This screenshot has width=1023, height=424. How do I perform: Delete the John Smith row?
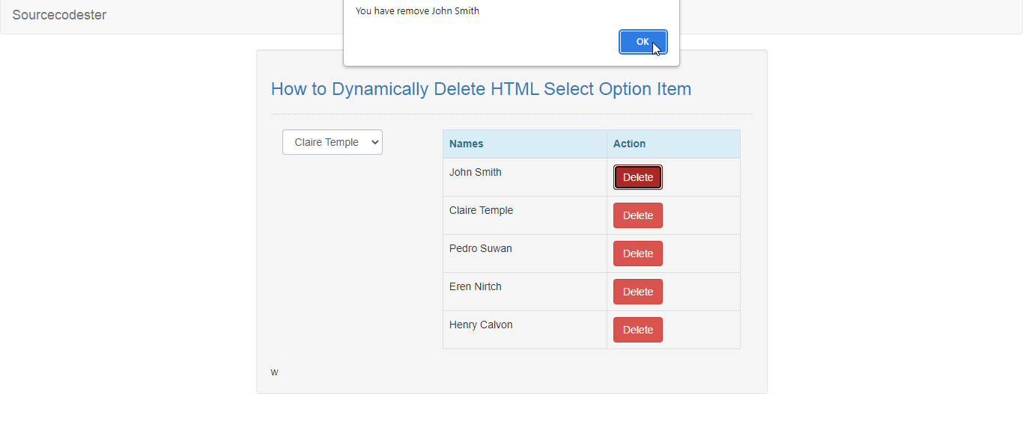(x=637, y=177)
